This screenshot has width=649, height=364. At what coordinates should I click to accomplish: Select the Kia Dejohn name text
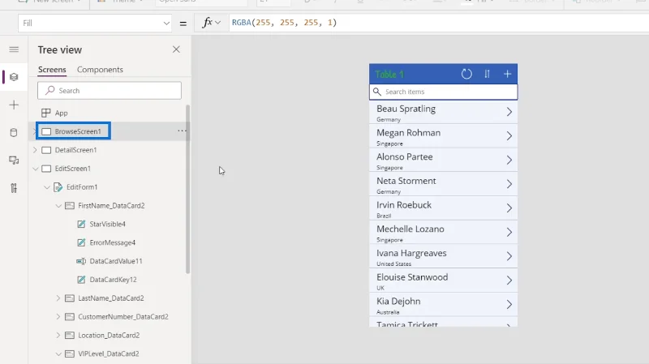(x=398, y=301)
